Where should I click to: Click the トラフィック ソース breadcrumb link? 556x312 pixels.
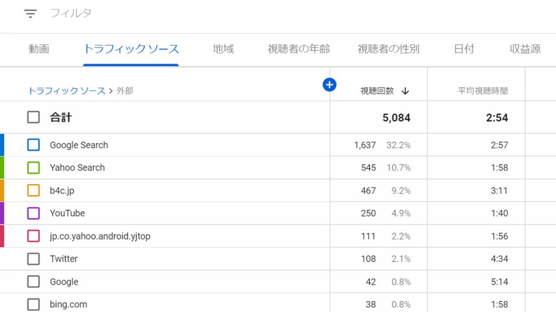[x=67, y=91]
